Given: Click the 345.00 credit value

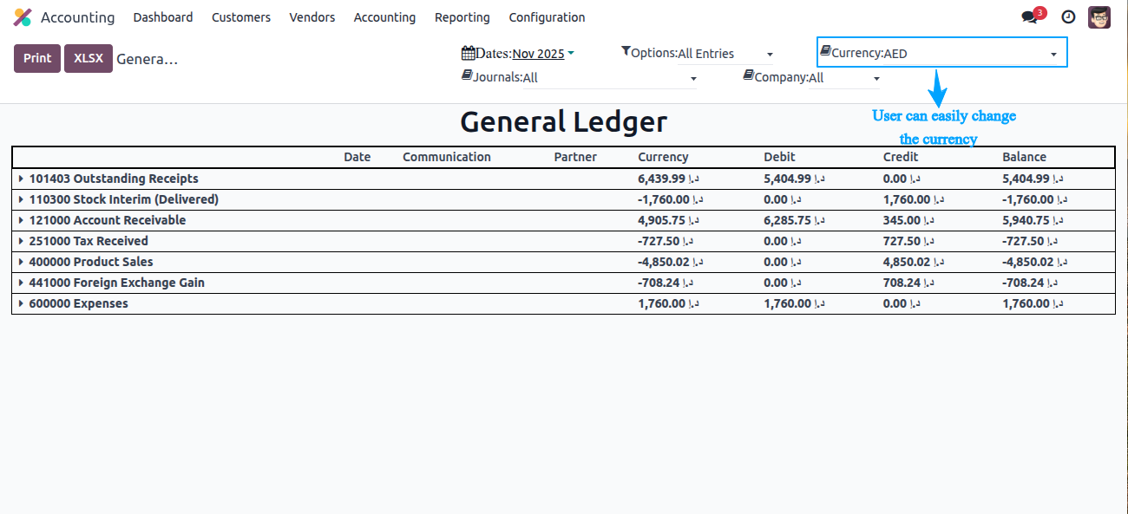Looking at the screenshot, I should pos(908,220).
